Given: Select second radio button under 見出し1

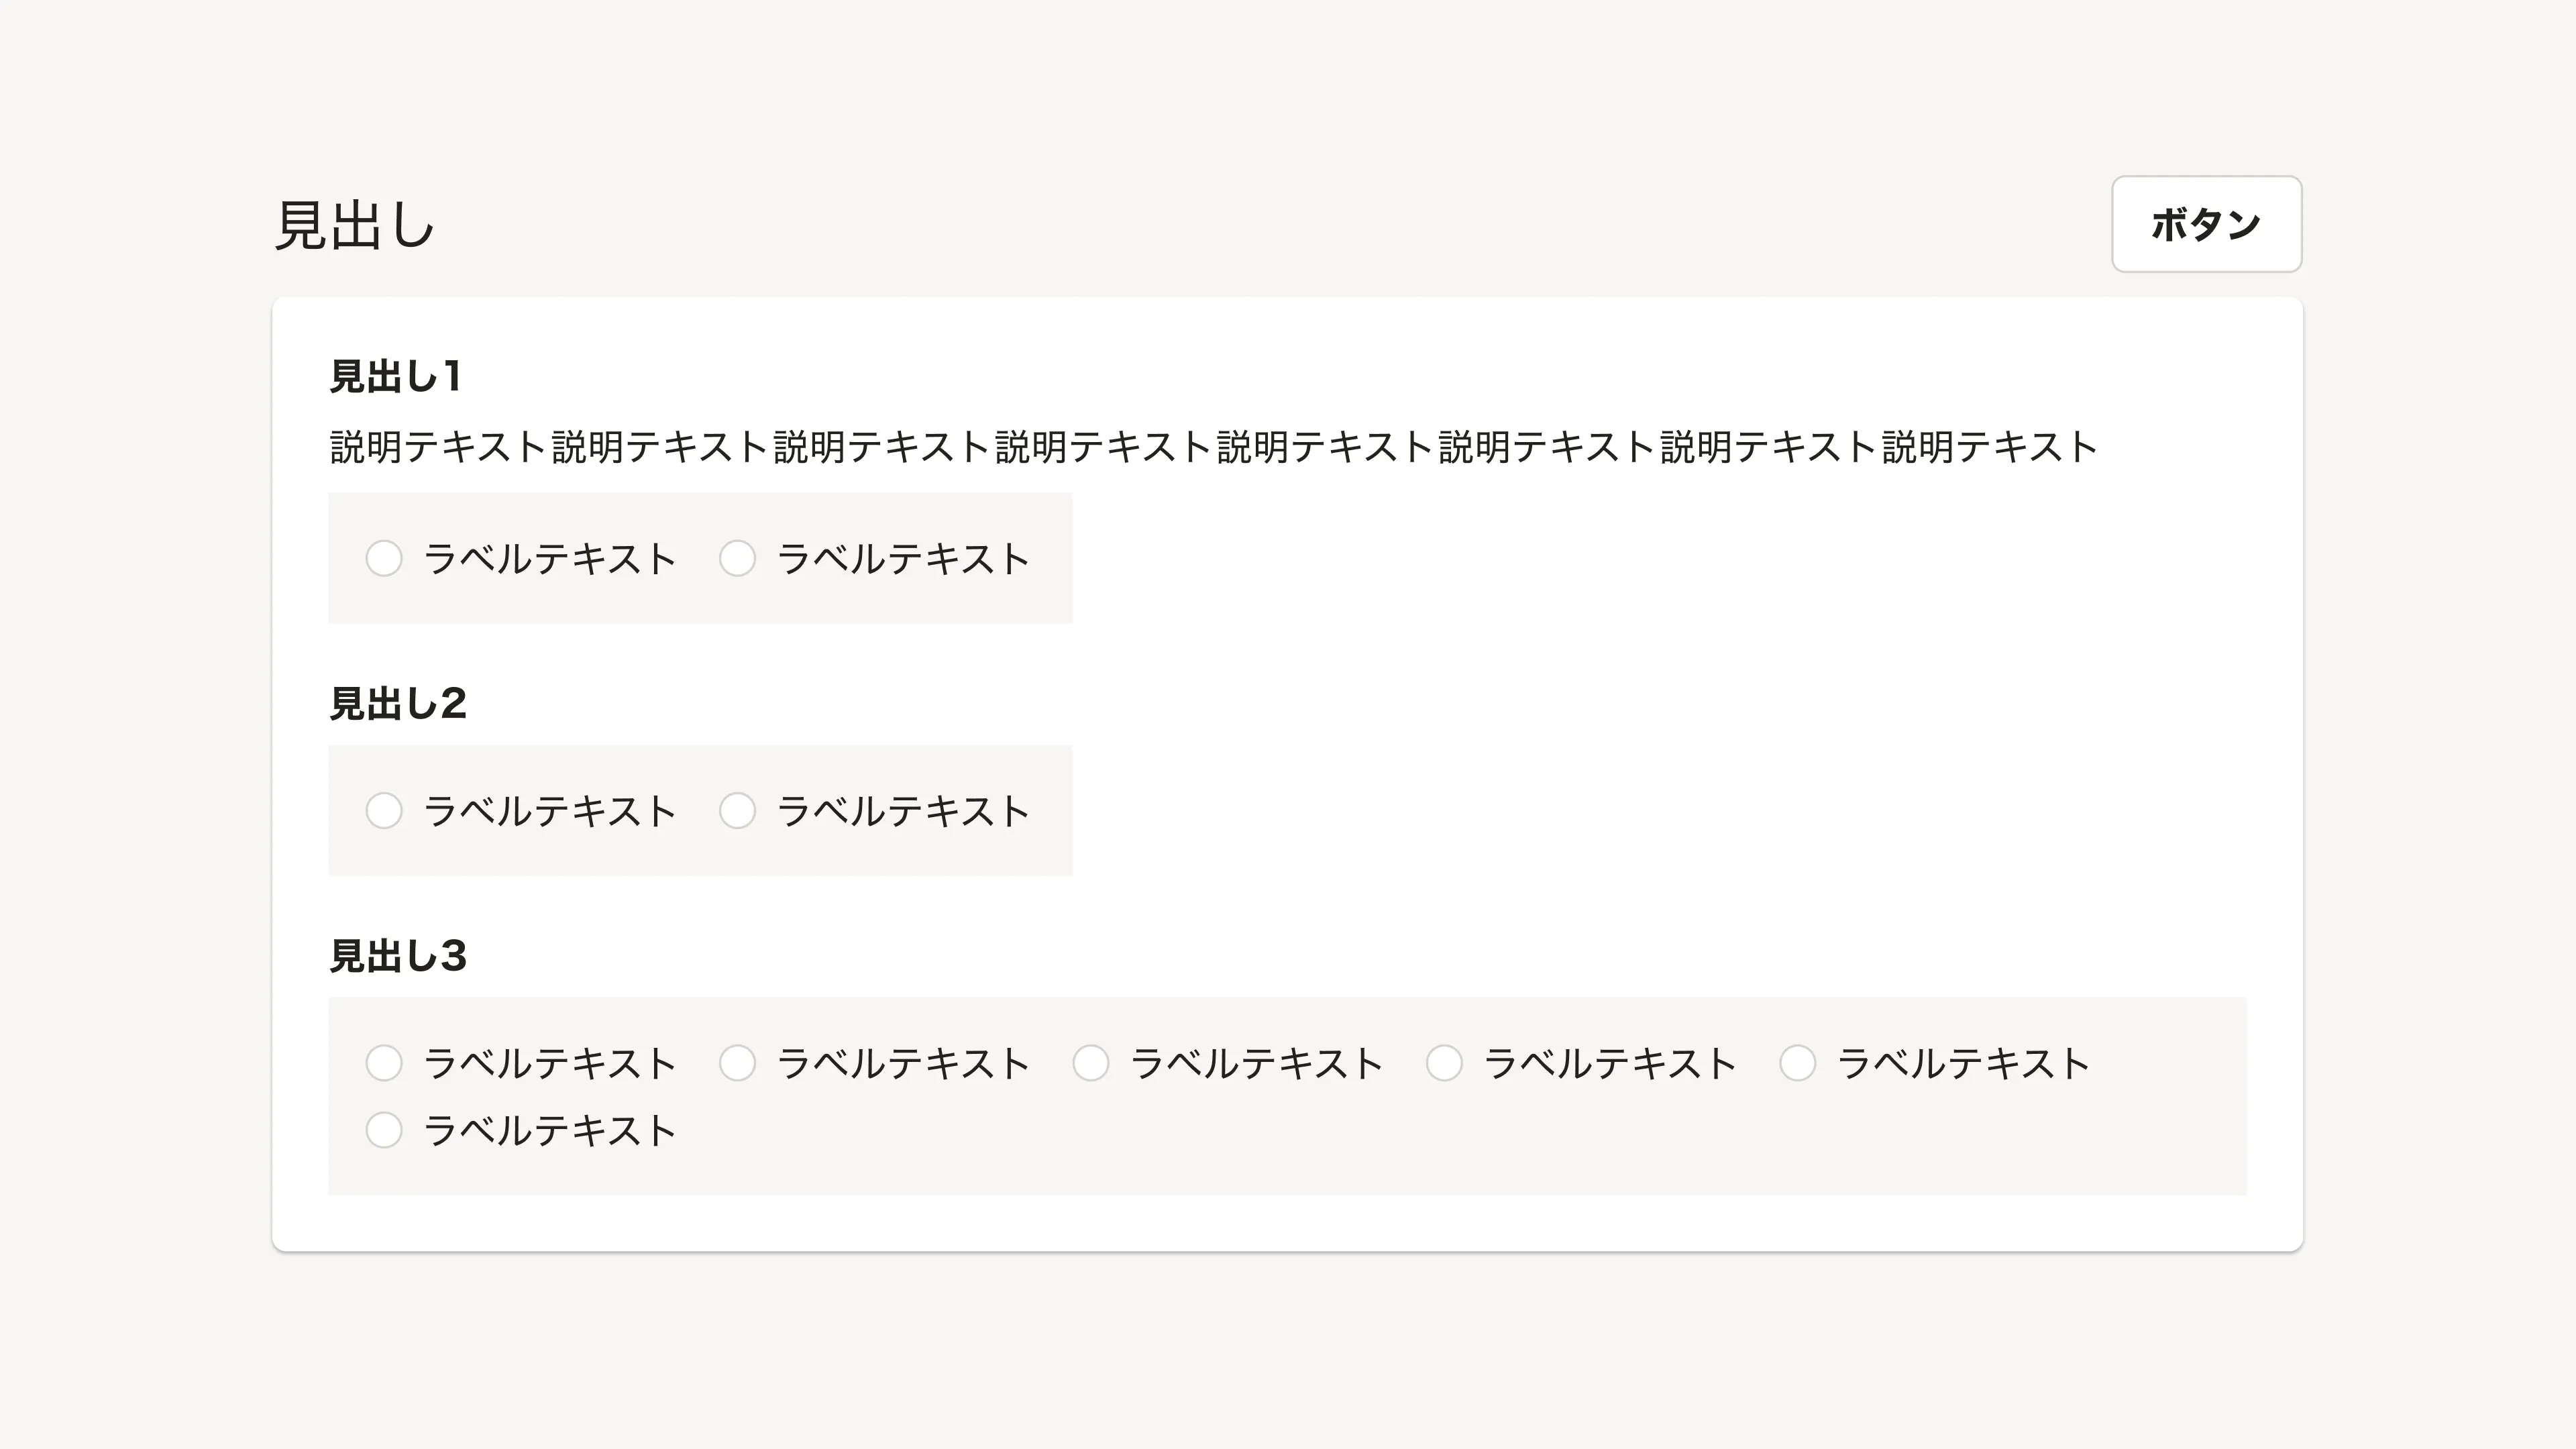Looking at the screenshot, I should (737, 558).
